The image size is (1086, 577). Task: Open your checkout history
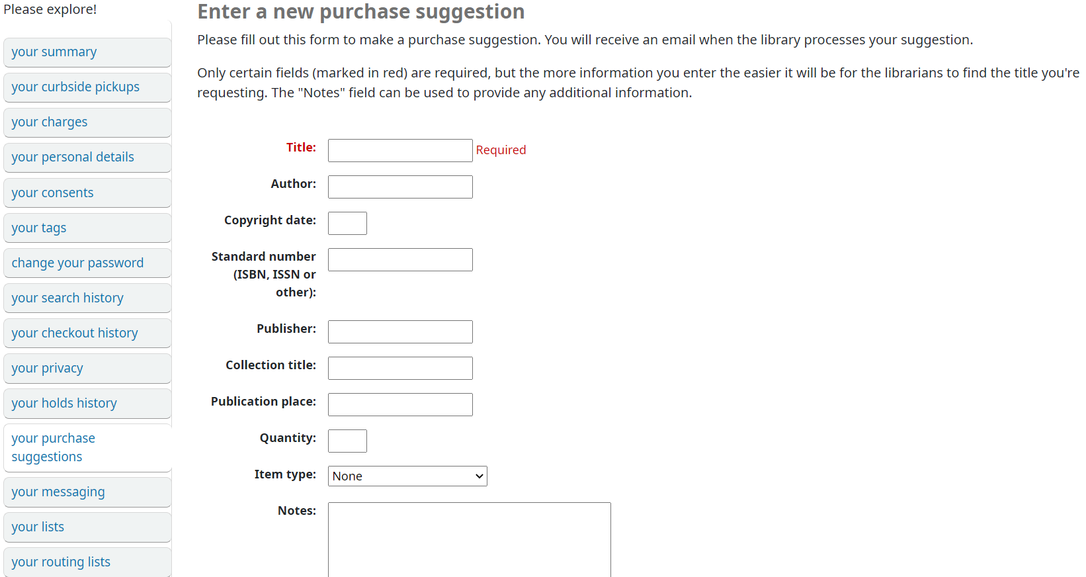coord(87,333)
